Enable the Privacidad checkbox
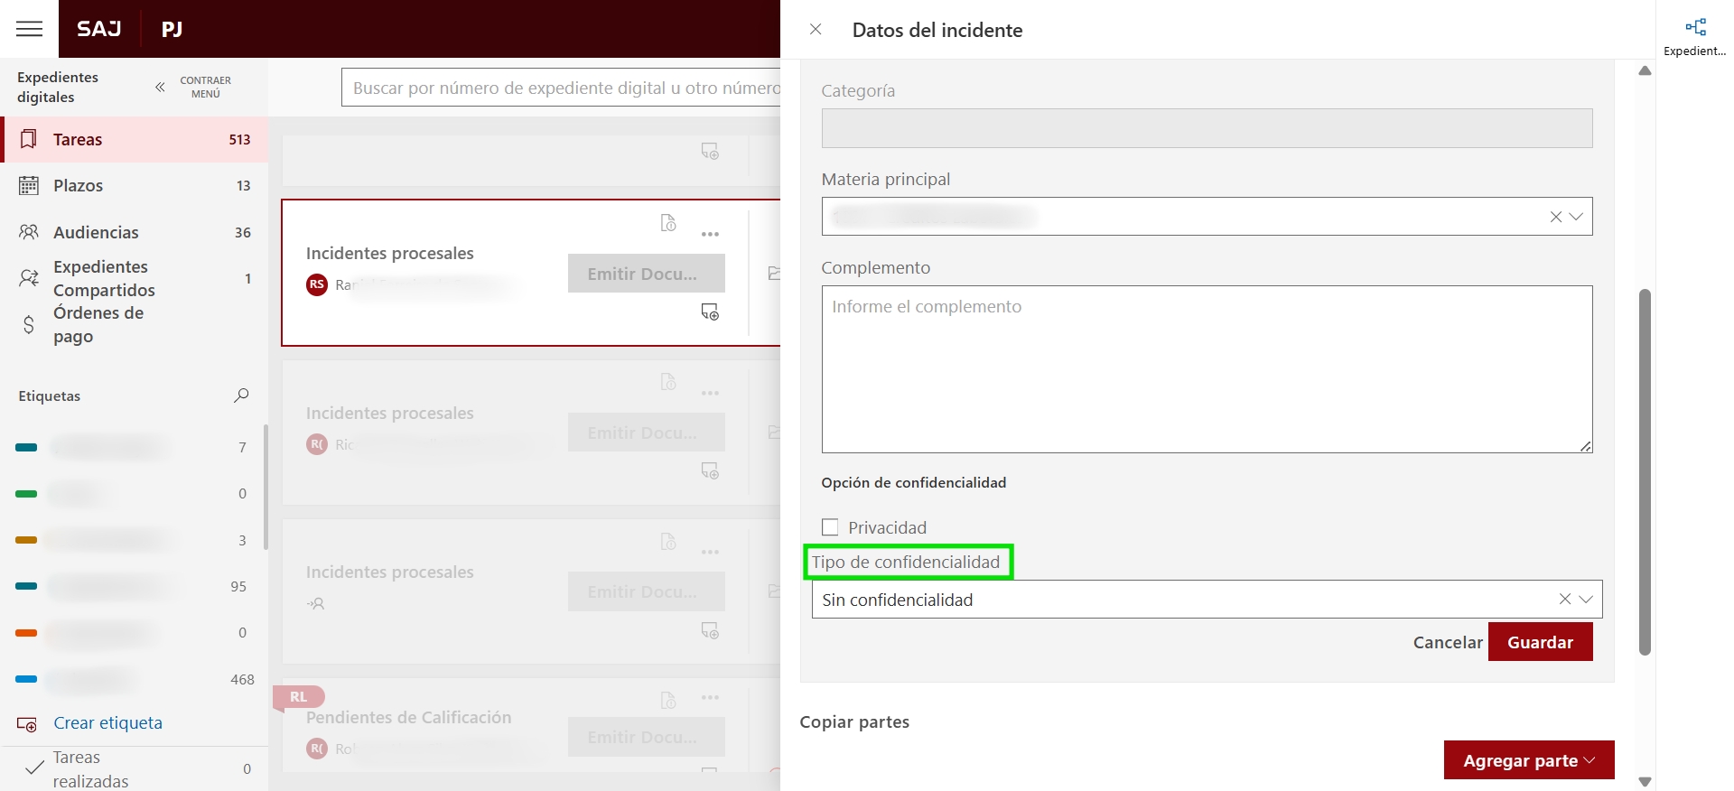Image resolution: width=1734 pixels, height=791 pixels. click(830, 527)
